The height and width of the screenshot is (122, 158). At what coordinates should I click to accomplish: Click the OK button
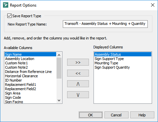tap(91, 115)
